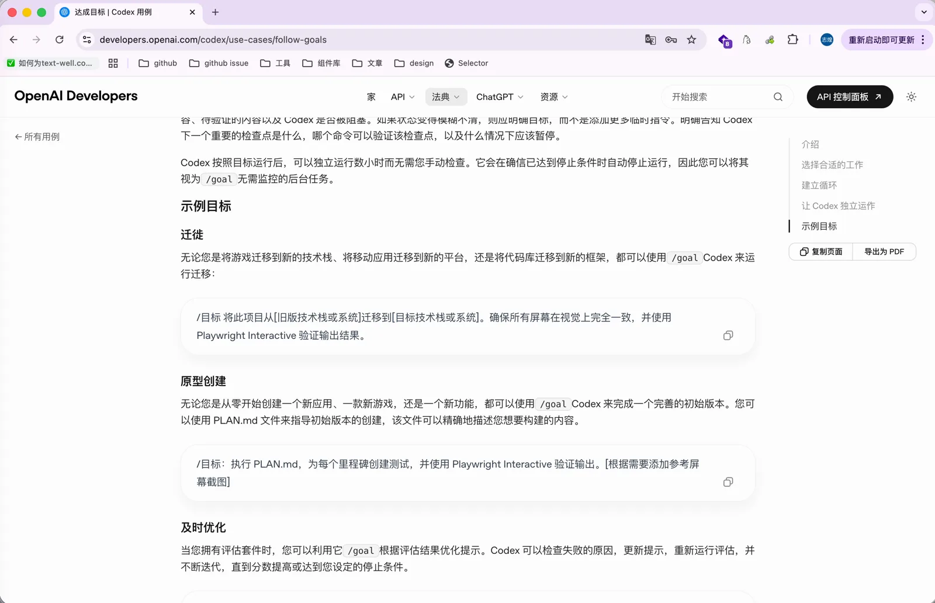The image size is (935, 603).
Task: Jump to 建立循环 section
Action: click(819, 185)
